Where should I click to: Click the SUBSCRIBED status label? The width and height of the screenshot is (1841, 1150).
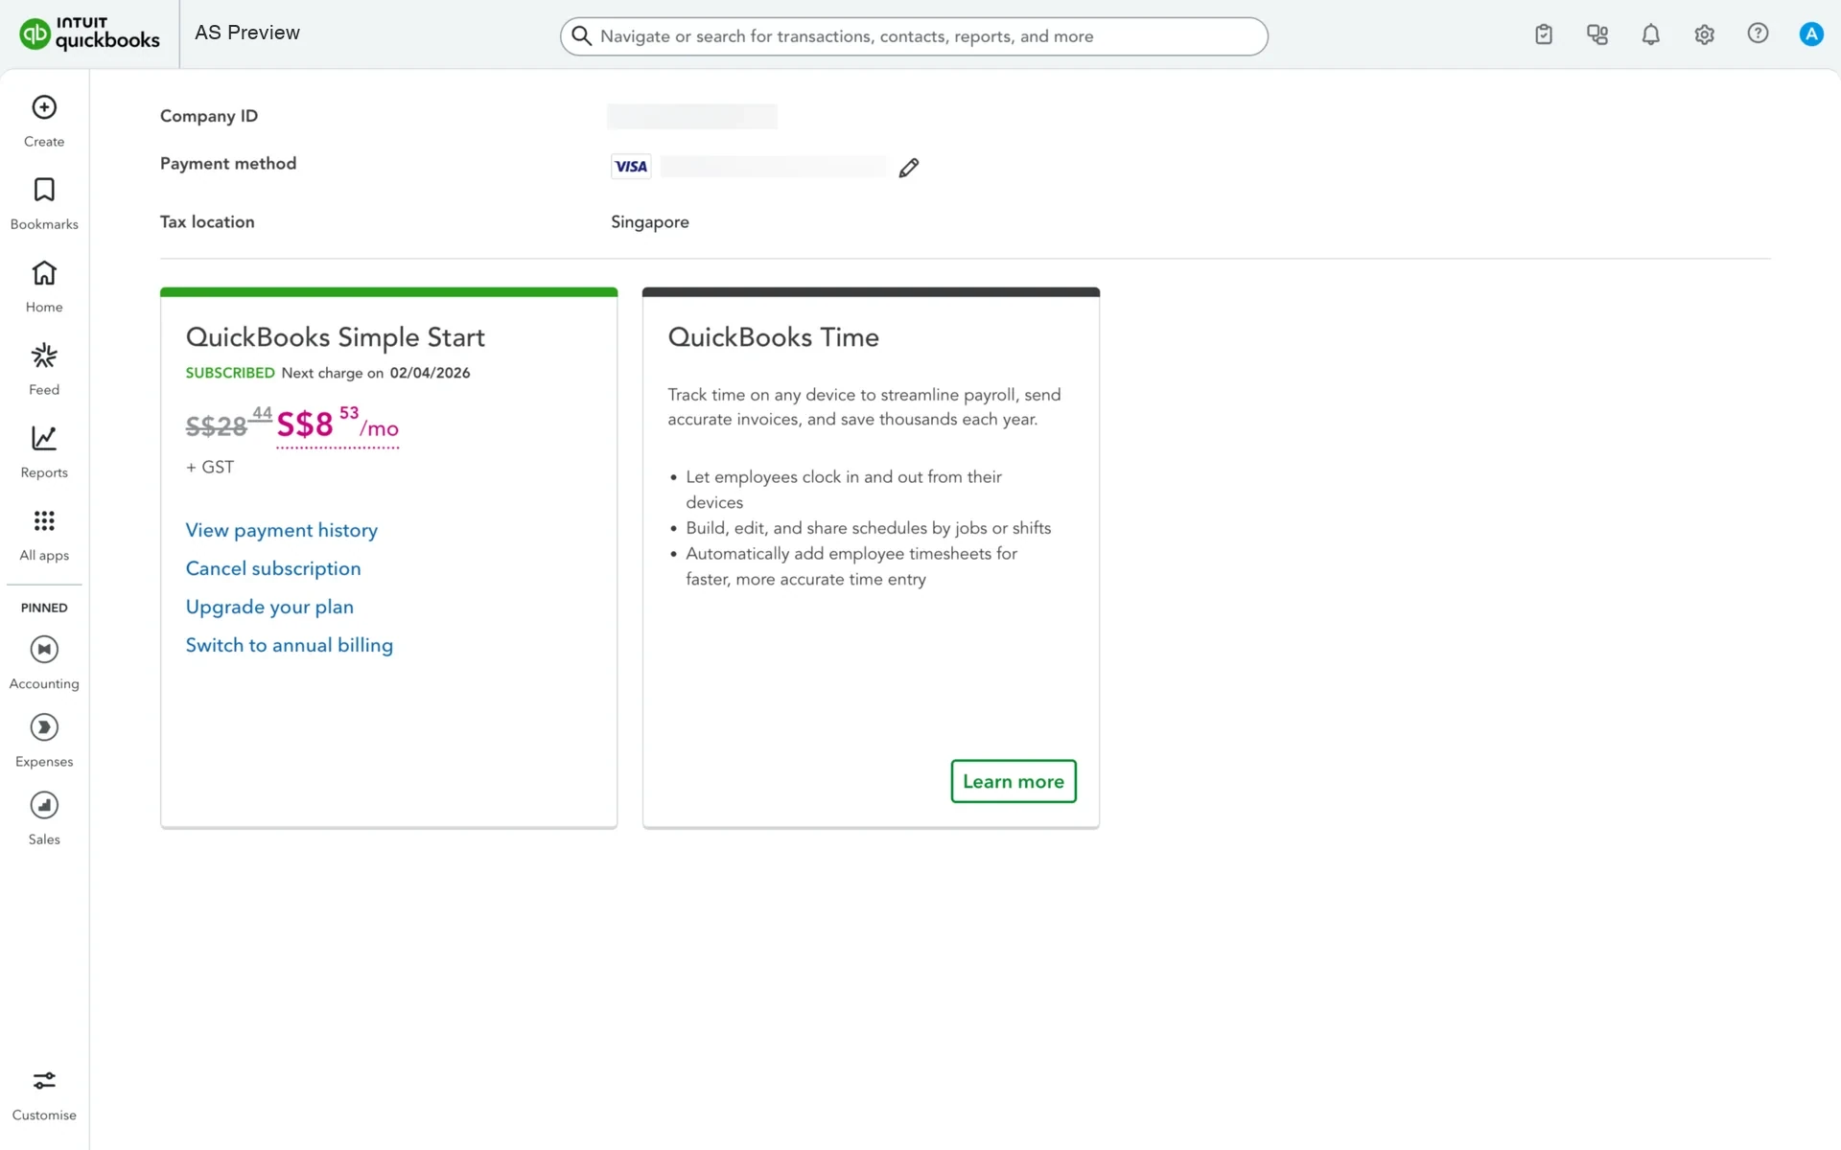click(230, 373)
